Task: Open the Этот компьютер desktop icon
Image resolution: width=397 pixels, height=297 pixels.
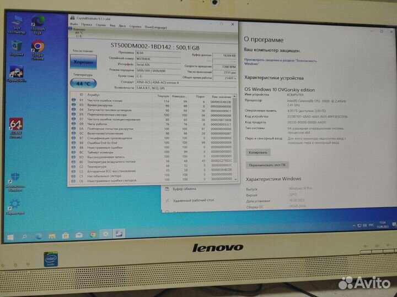Action: tap(17, 24)
